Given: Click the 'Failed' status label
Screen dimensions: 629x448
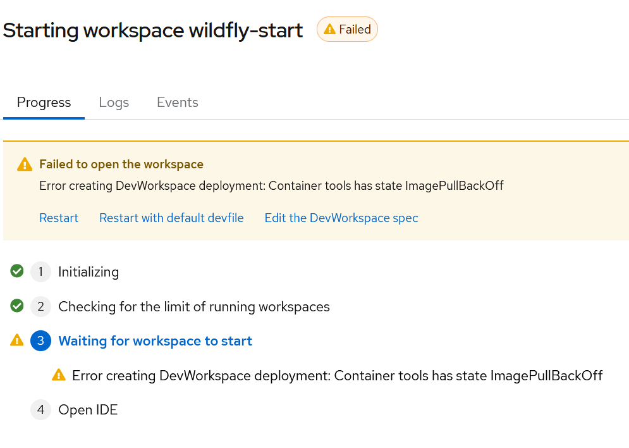Looking at the screenshot, I should coord(355,30).
